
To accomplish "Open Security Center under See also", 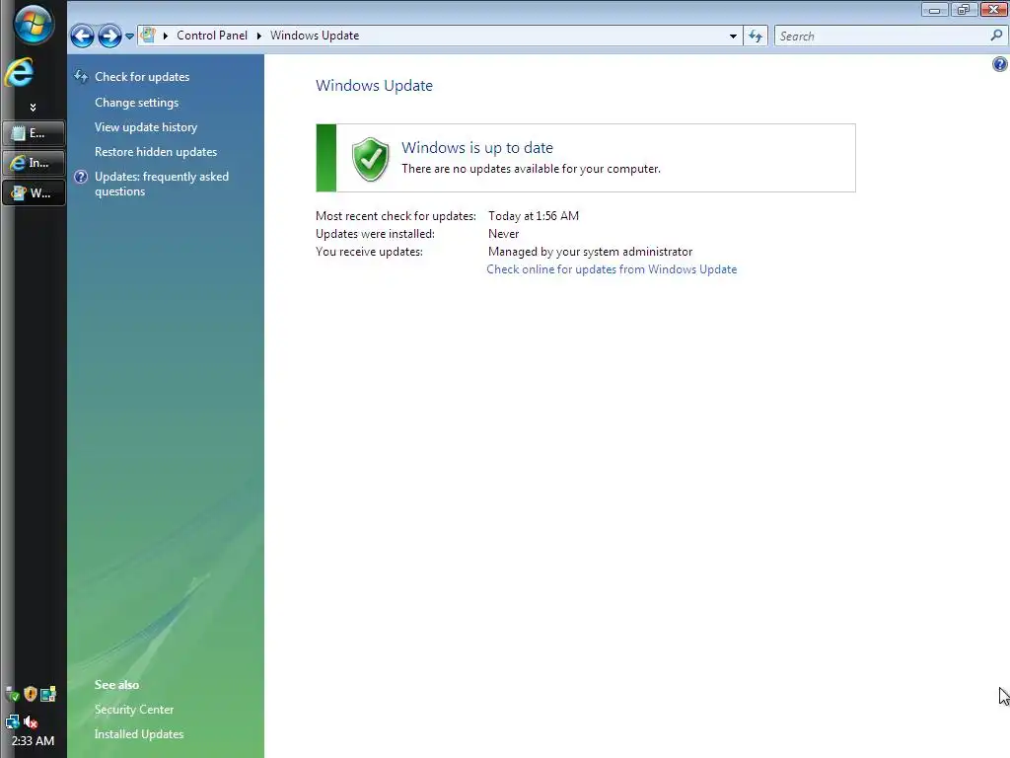I will click(134, 709).
